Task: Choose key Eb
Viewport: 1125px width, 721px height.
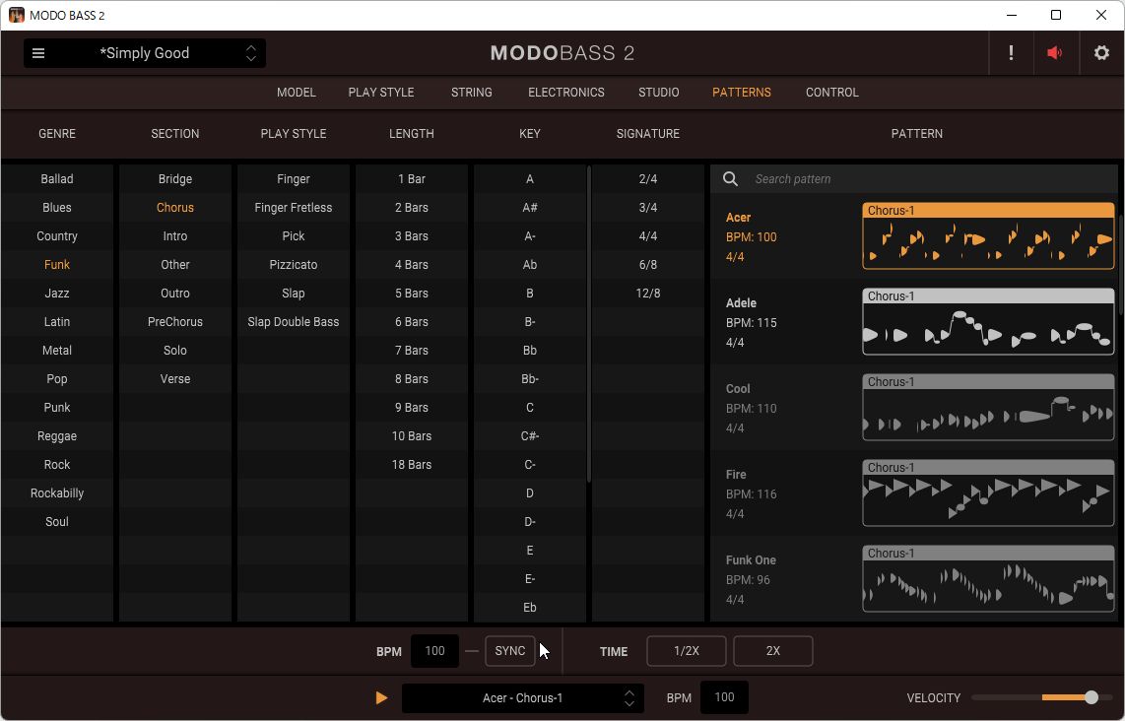Action: 529,608
